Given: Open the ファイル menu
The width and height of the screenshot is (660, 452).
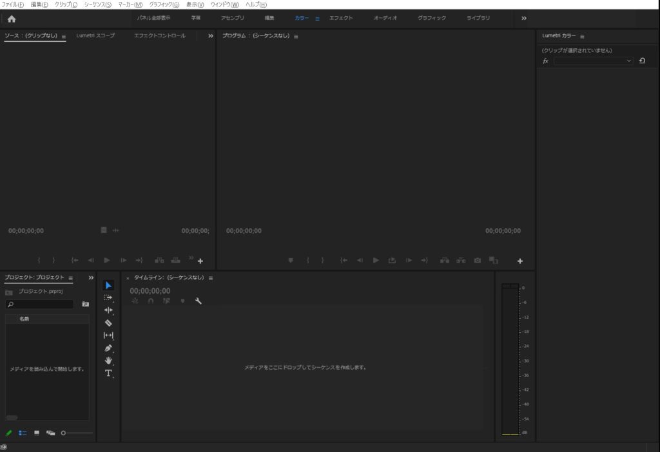Looking at the screenshot, I should coord(13,5).
